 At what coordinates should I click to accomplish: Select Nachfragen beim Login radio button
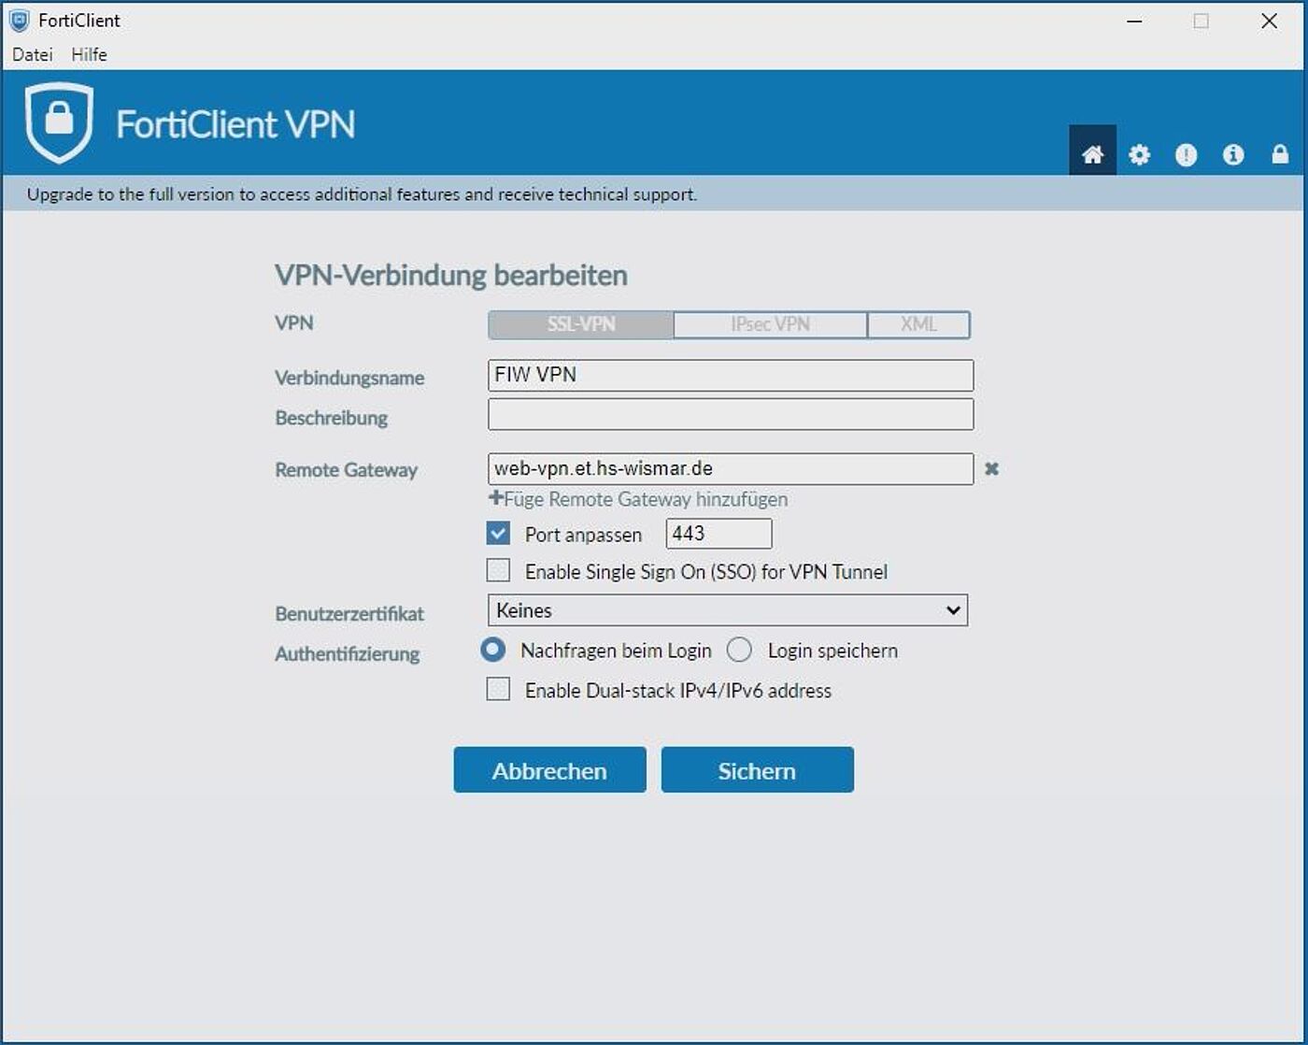[492, 650]
